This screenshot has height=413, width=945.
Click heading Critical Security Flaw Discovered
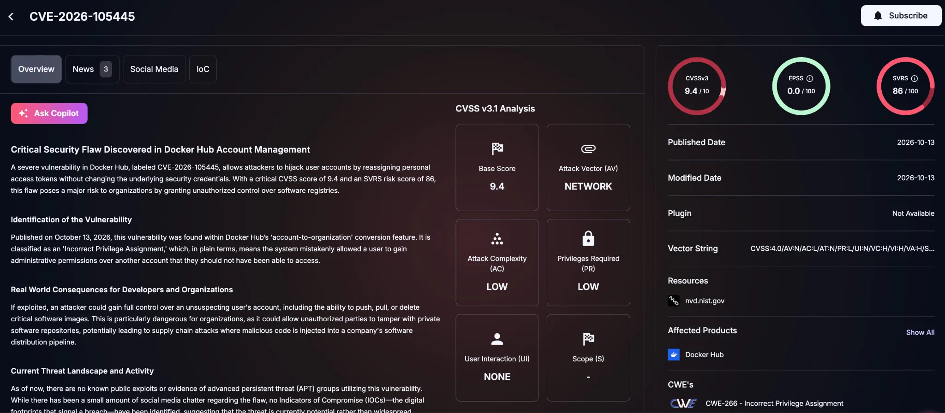coord(160,149)
